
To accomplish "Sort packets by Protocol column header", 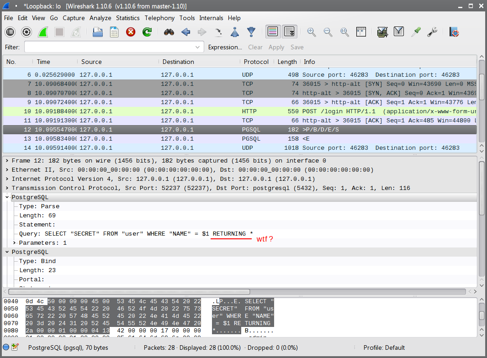I will pos(256,62).
